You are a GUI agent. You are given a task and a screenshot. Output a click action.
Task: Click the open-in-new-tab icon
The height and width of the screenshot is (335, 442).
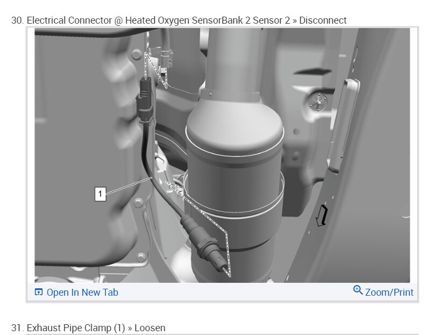[x=38, y=292]
